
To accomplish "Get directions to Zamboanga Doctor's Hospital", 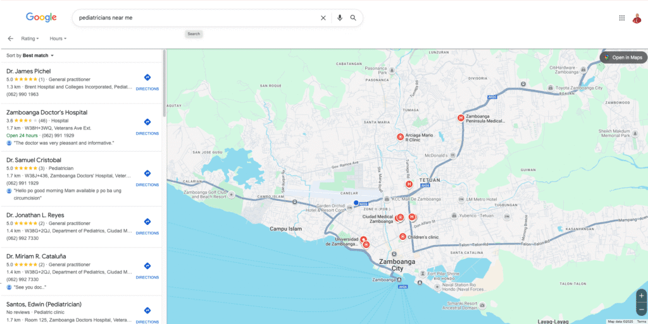I will pos(147,126).
